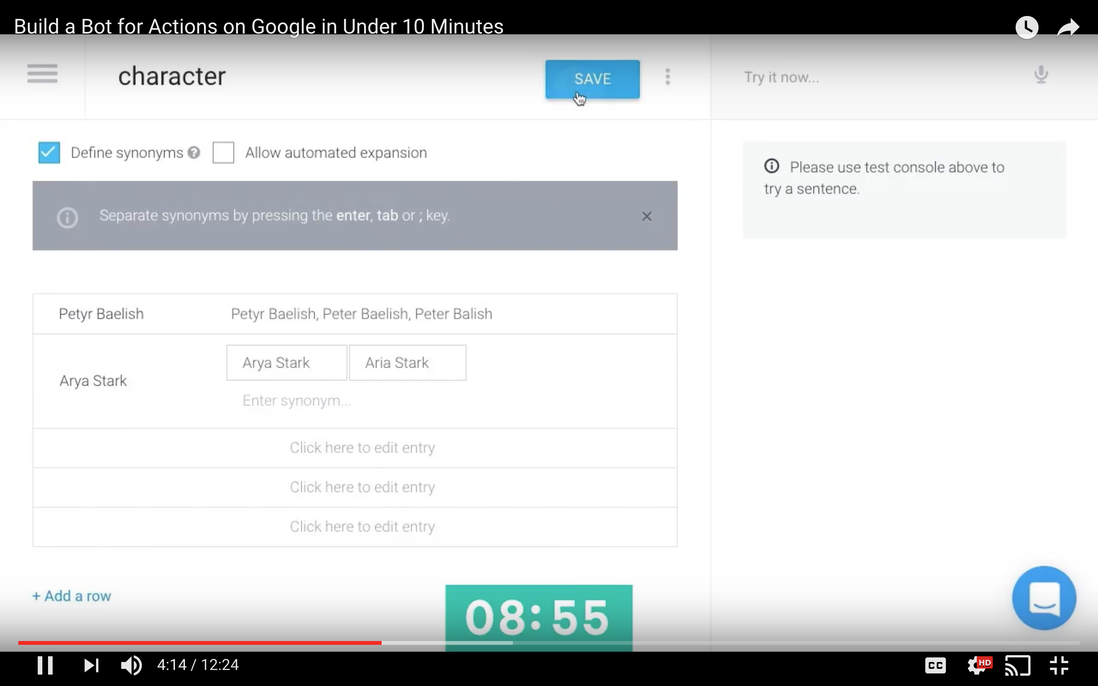1098x686 pixels.
Task: Select the Petyr Baelish reference value
Action: coord(101,314)
